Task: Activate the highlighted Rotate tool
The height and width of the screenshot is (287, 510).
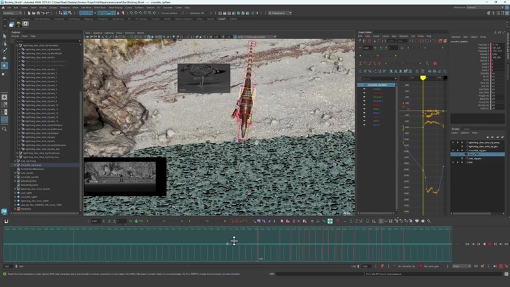Action: [x=4, y=65]
